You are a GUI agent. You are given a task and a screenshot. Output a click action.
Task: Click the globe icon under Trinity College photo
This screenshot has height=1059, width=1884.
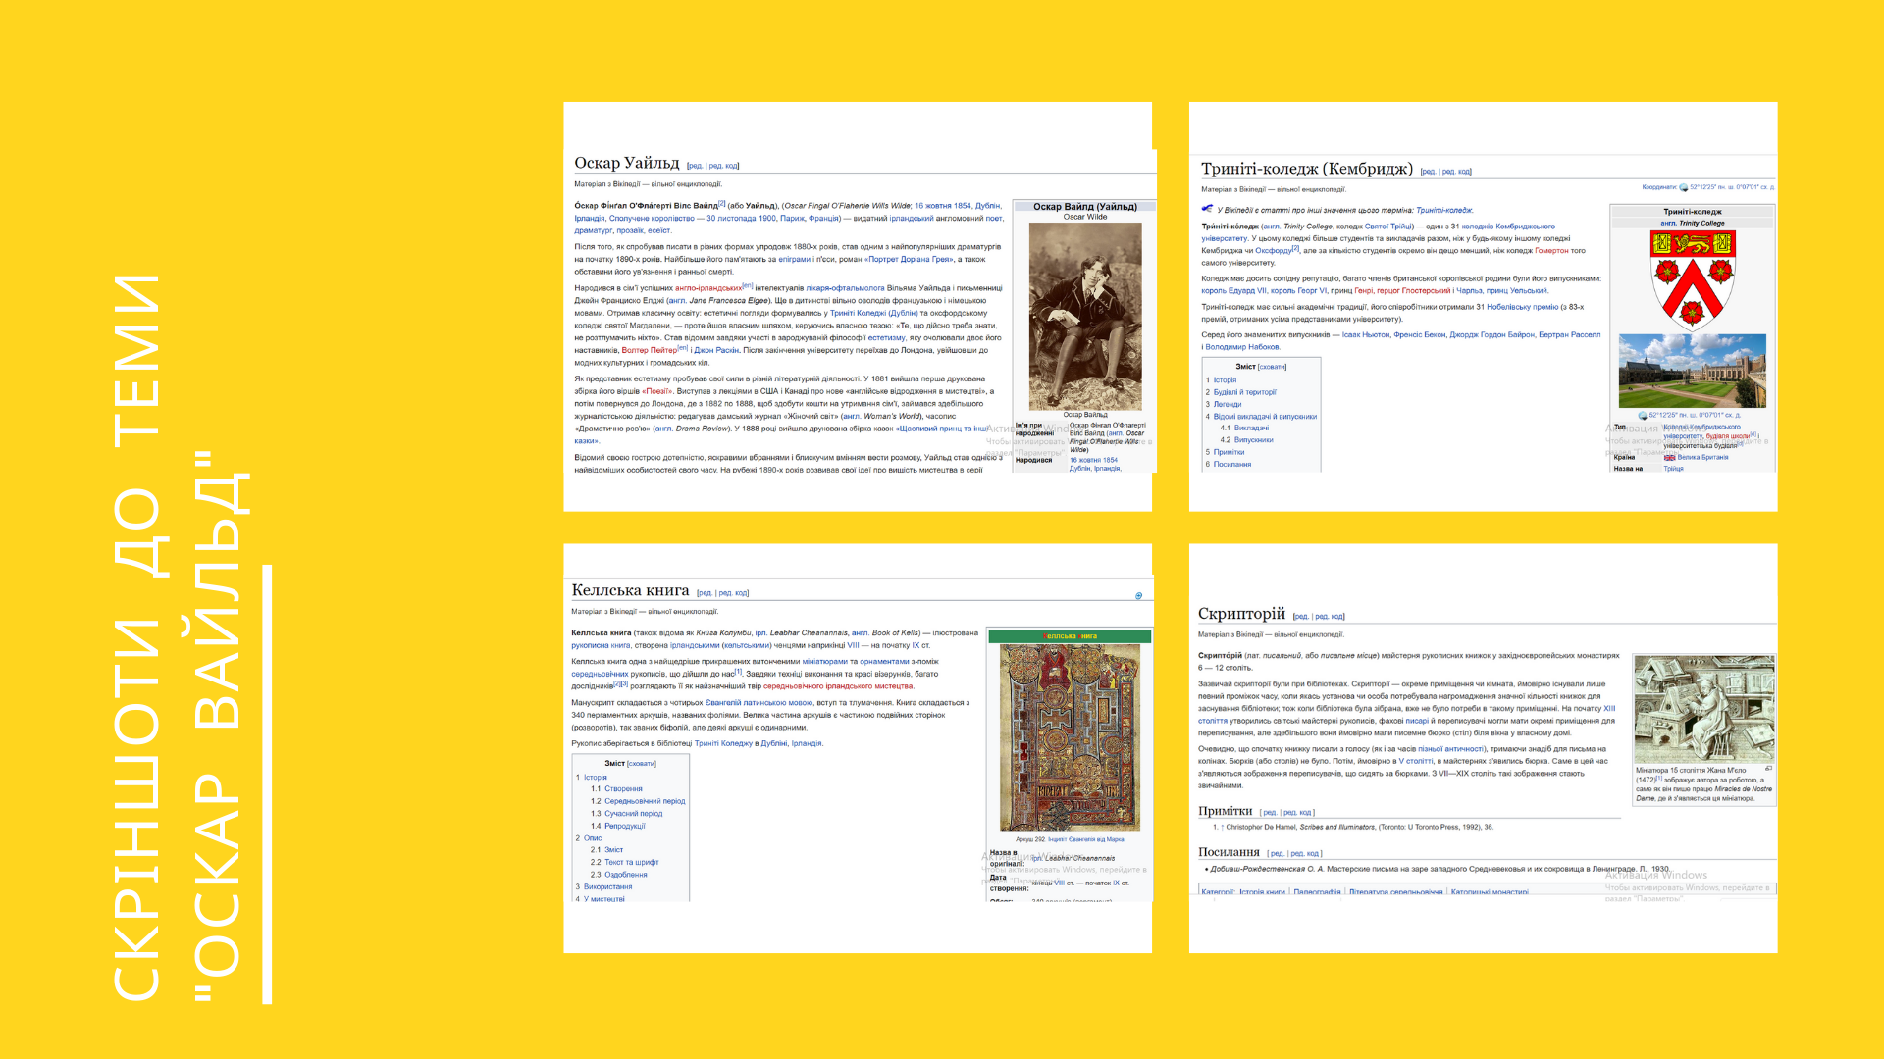pos(1643,416)
